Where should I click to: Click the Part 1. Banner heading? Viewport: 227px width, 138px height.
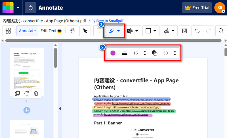[108, 123]
